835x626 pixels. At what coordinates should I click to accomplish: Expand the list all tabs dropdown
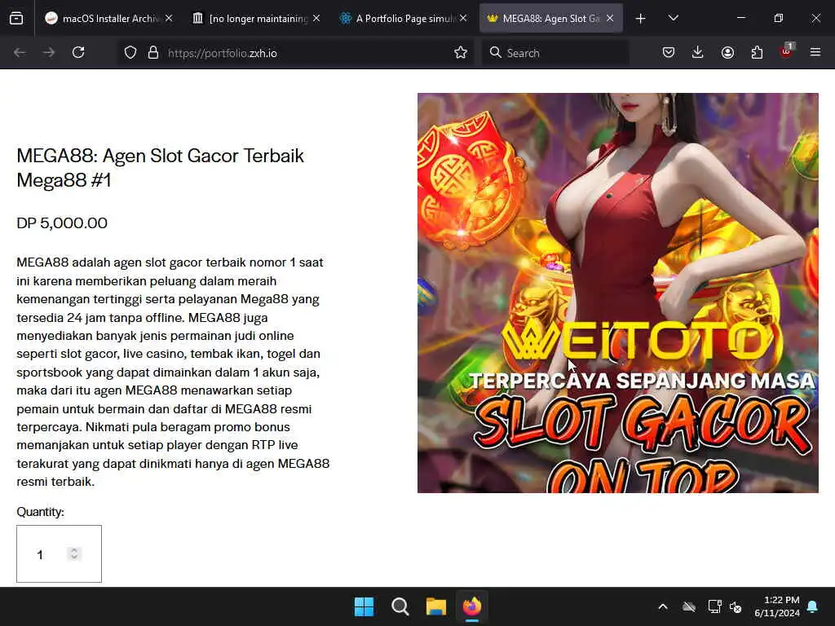pyautogui.click(x=673, y=18)
